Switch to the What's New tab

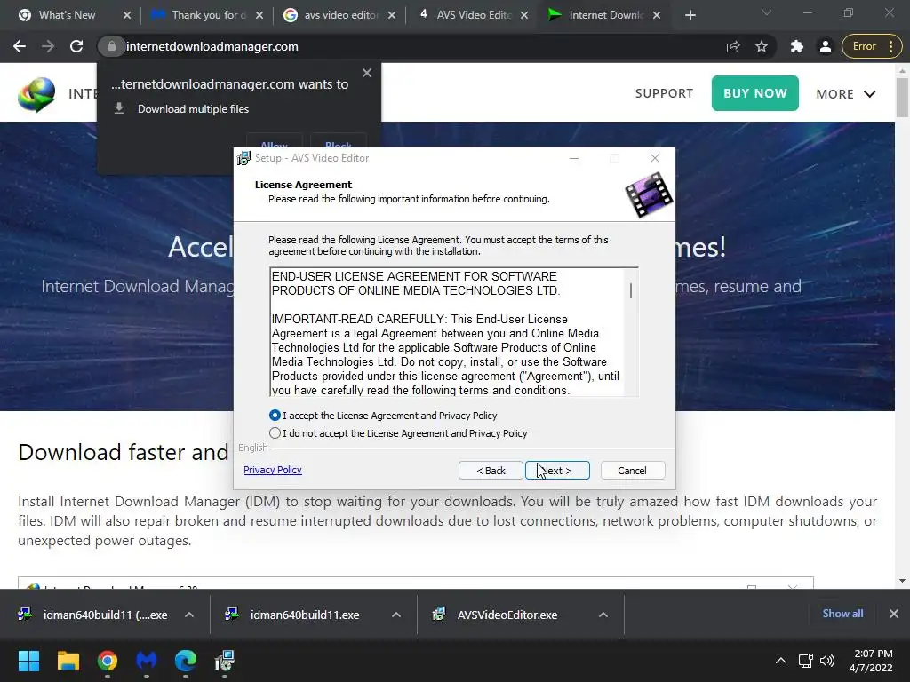click(x=67, y=15)
